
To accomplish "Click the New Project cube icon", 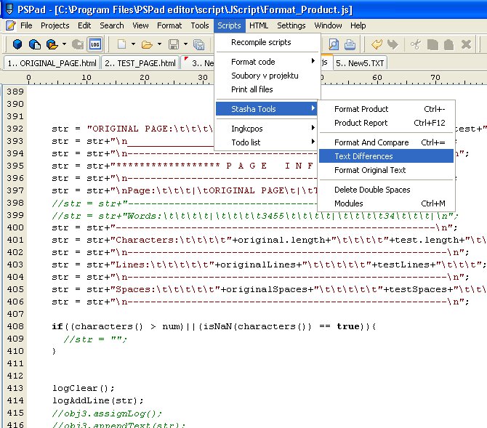I will 17,44.
